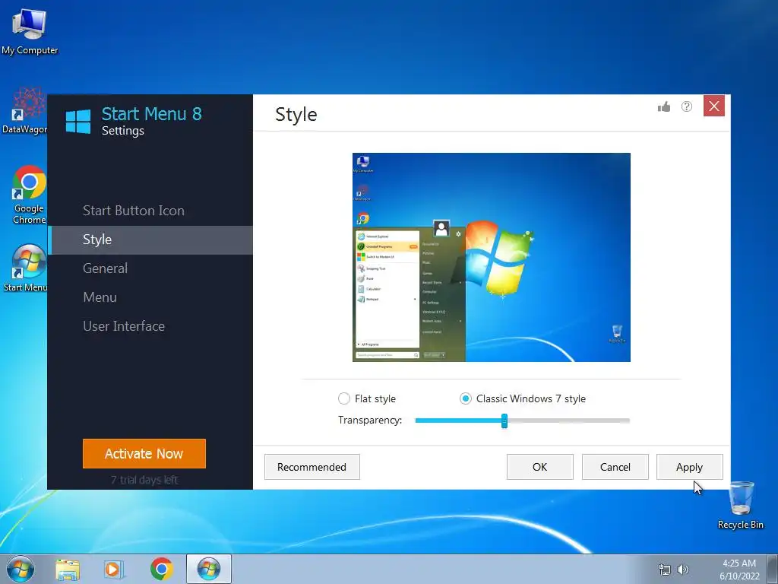Click the Cancel button
Image resolution: width=778 pixels, height=584 pixels.
615,467
